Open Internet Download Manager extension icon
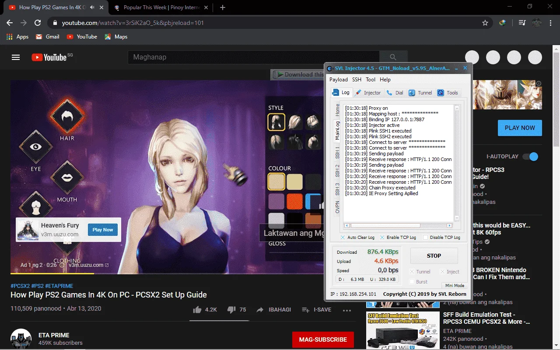Image resolution: width=560 pixels, height=350 pixels. pyautogui.click(x=503, y=23)
